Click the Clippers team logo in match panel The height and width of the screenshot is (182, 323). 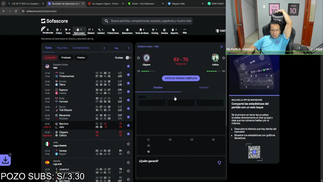pos(146,58)
